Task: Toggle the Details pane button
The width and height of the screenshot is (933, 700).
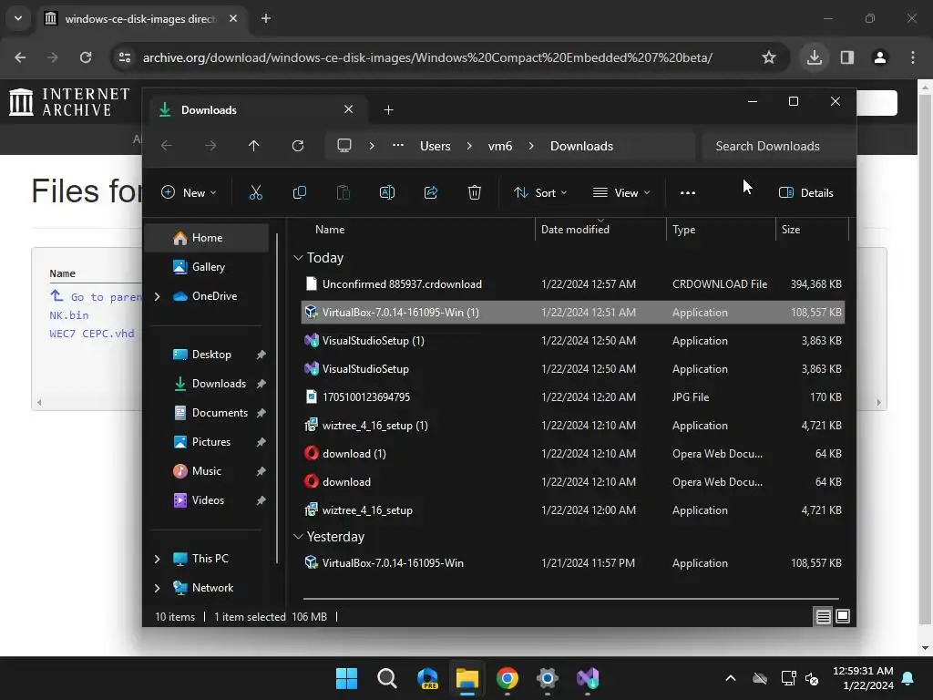Action: [x=806, y=192]
